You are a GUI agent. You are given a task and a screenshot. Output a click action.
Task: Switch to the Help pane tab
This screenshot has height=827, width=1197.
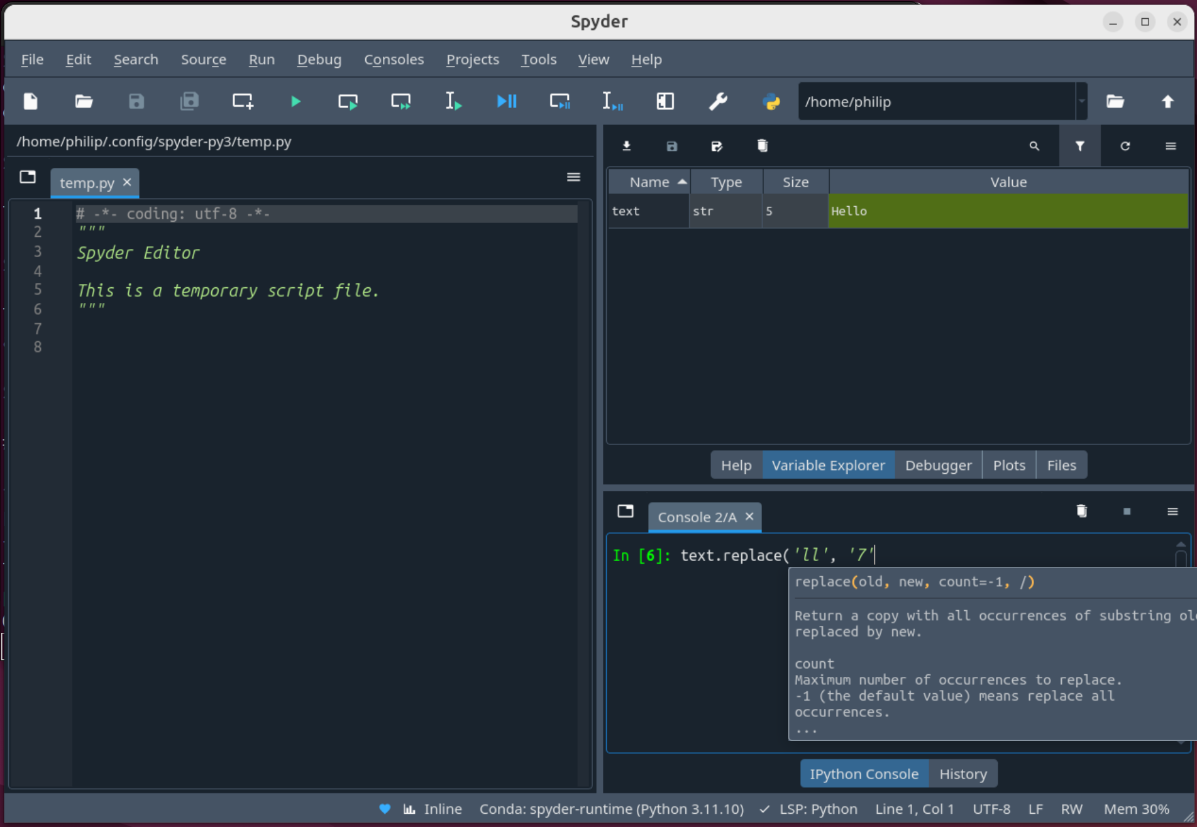[736, 465]
